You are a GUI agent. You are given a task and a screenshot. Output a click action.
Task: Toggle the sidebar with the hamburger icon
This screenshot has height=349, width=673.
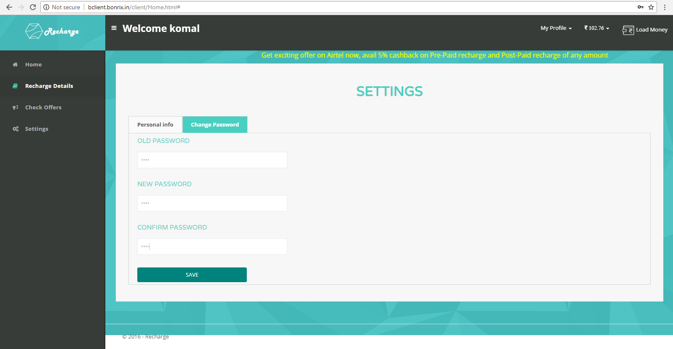tap(114, 28)
